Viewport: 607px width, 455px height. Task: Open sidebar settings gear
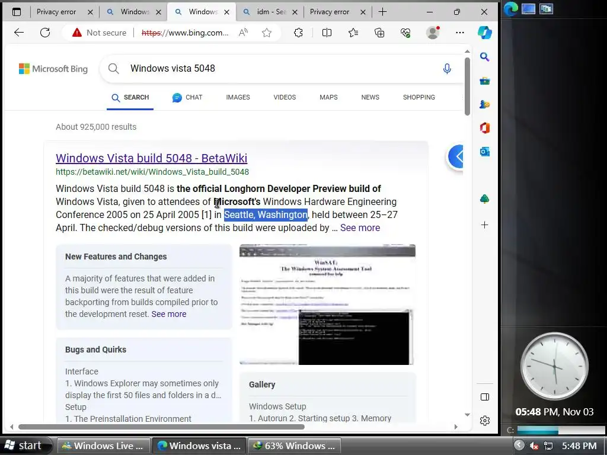tap(485, 421)
